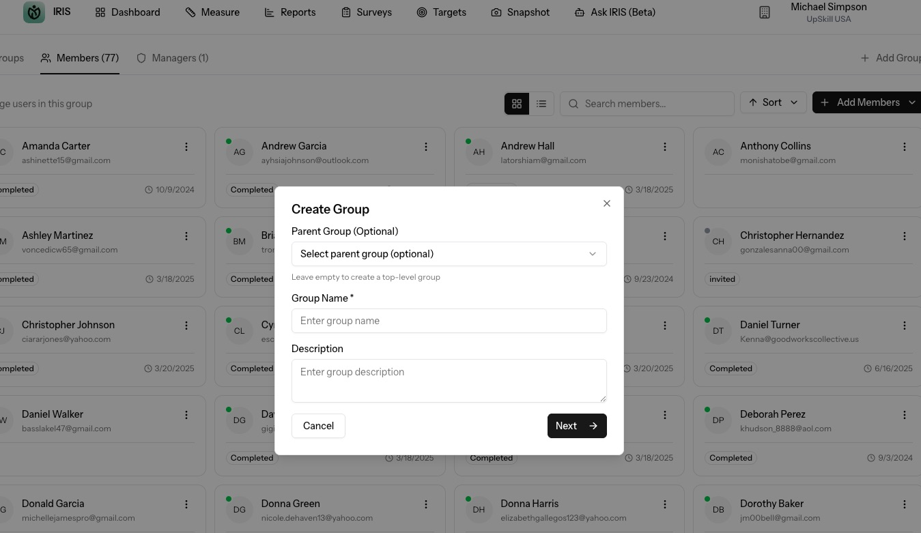Click the DH avatar for Donna Harris
Image resolution: width=921 pixels, height=533 pixels.
(479, 510)
